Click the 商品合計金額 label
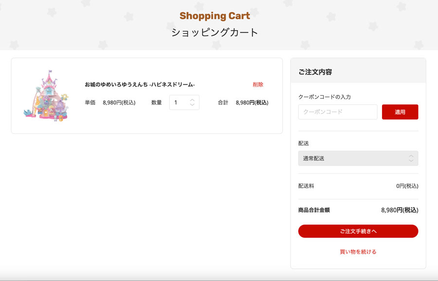The image size is (438, 281). (314, 210)
